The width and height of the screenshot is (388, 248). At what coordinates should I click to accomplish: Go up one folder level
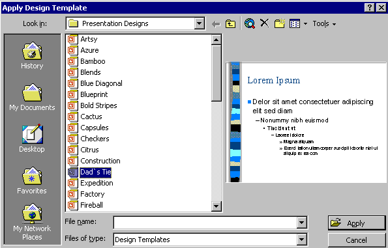click(230, 24)
